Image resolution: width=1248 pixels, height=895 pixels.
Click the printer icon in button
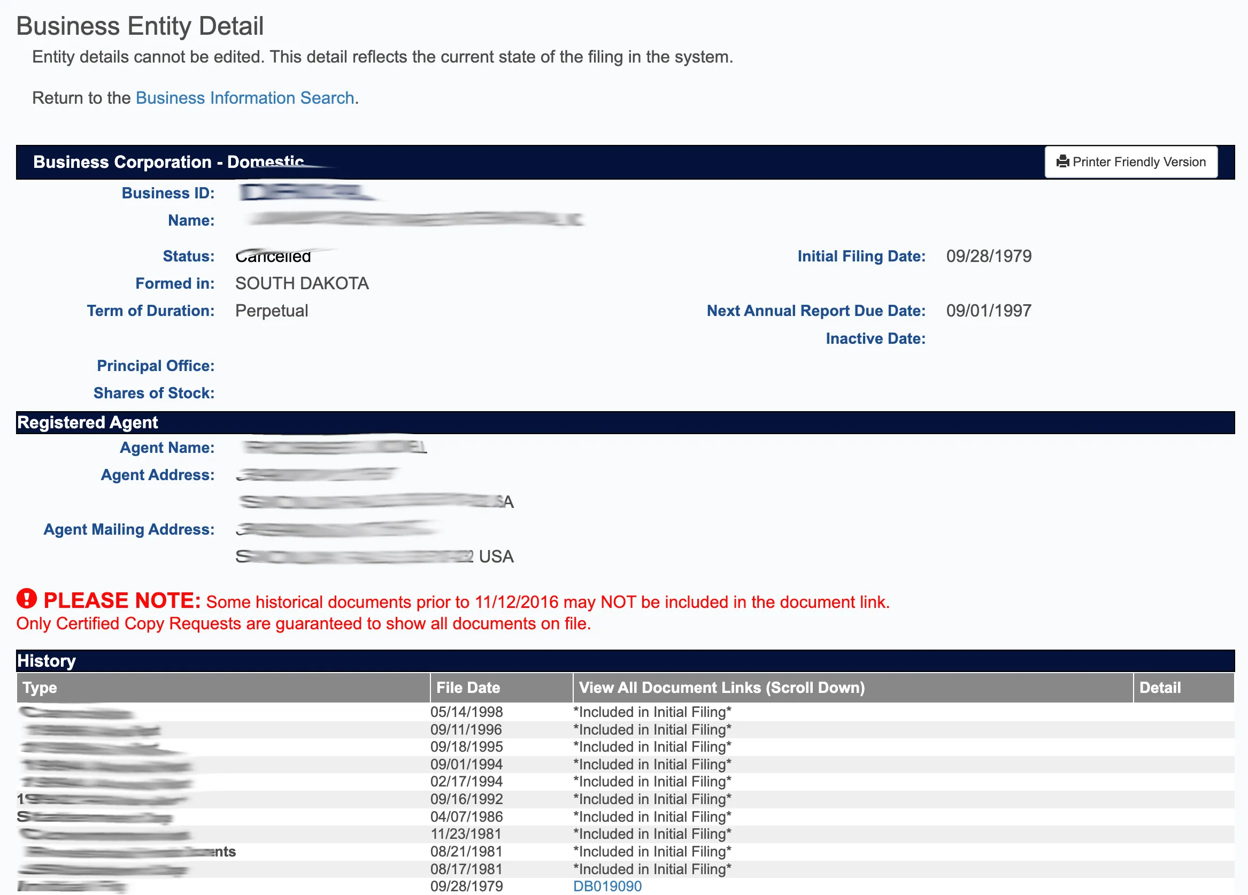[1062, 161]
